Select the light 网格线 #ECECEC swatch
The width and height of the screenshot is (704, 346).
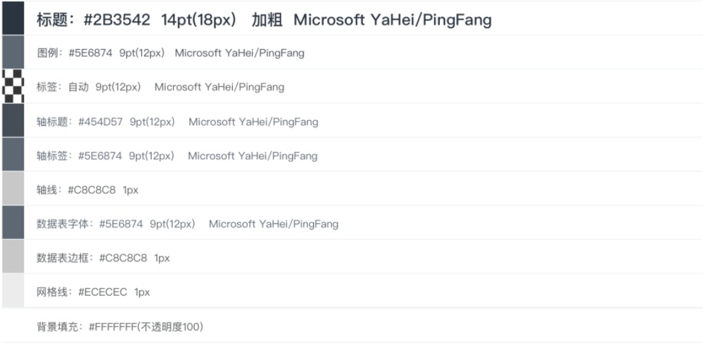pyautogui.click(x=12, y=292)
